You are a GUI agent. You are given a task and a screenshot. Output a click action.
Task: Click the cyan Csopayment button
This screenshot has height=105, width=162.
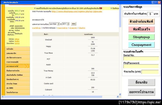(x=141, y=45)
